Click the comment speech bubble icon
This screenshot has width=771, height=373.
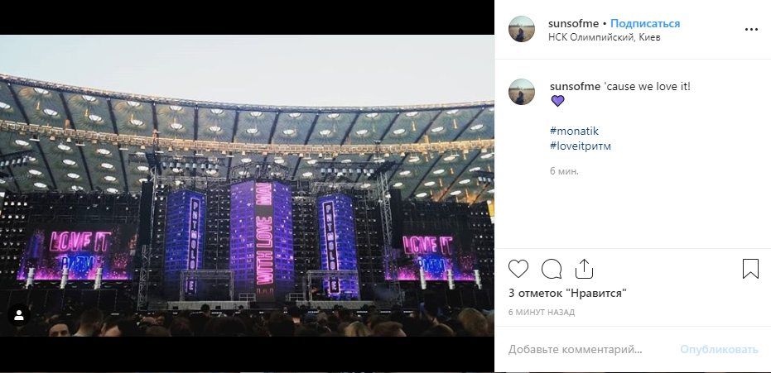click(552, 269)
